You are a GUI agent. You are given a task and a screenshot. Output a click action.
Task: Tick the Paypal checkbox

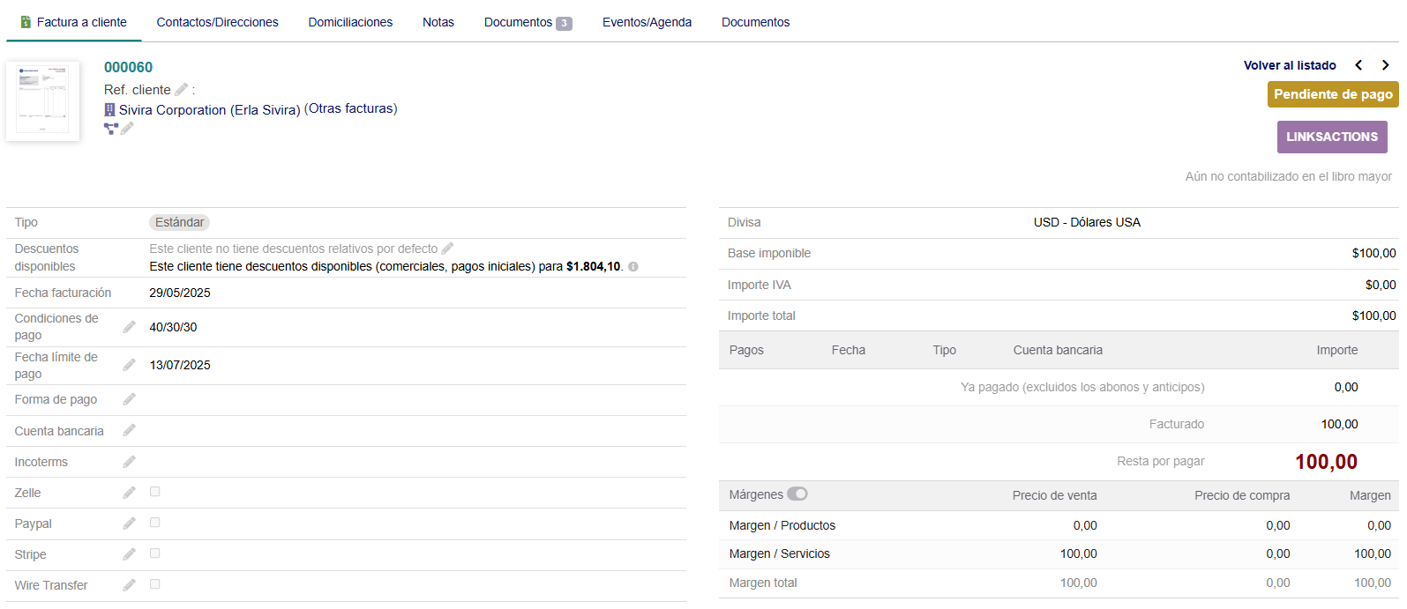point(155,523)
